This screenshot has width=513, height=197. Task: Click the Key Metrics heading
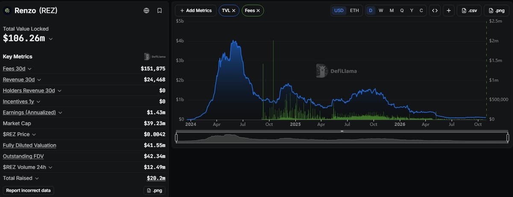18,56
